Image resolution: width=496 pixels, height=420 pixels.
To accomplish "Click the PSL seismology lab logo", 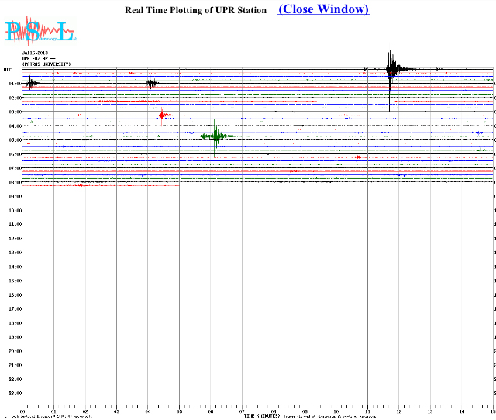I will (x=39, y=31).
